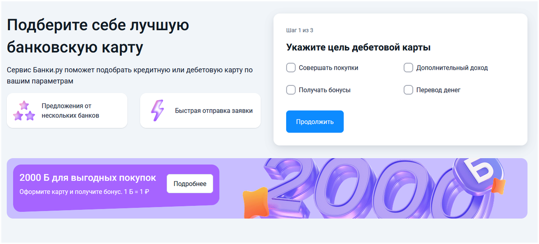Click the Оформите карту и получите бонус text

(84, 192)
